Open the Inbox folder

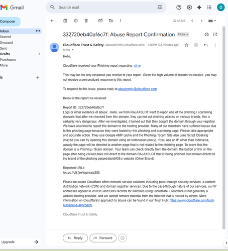coord(21,31)
